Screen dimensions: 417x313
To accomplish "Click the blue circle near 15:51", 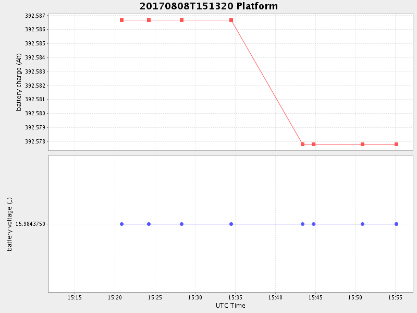I will (362, 224).
